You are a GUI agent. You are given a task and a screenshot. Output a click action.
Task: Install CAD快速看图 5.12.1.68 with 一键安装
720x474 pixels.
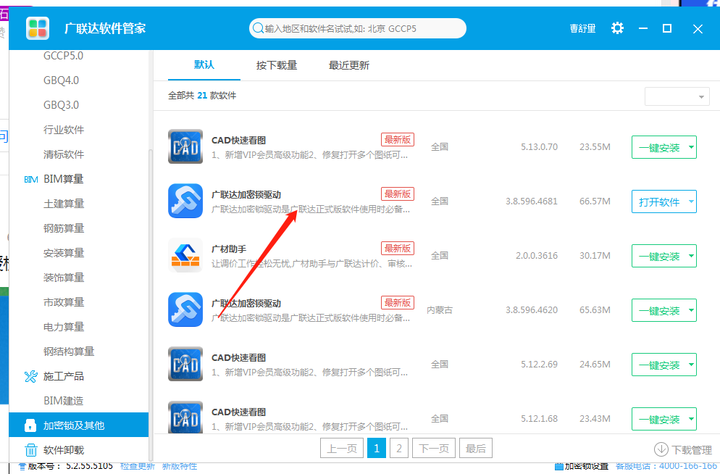click(x=659, y=419)
